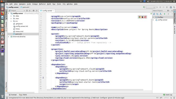176x99 pixels.
Task: Click the editor vertical scrollbar
Action: tap(151, 38)
